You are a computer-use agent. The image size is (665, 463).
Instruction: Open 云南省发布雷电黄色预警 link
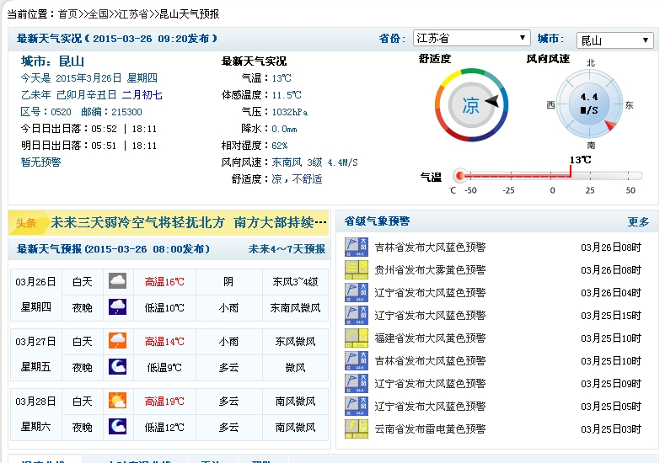pyautogui.click(x=430, y=429)
